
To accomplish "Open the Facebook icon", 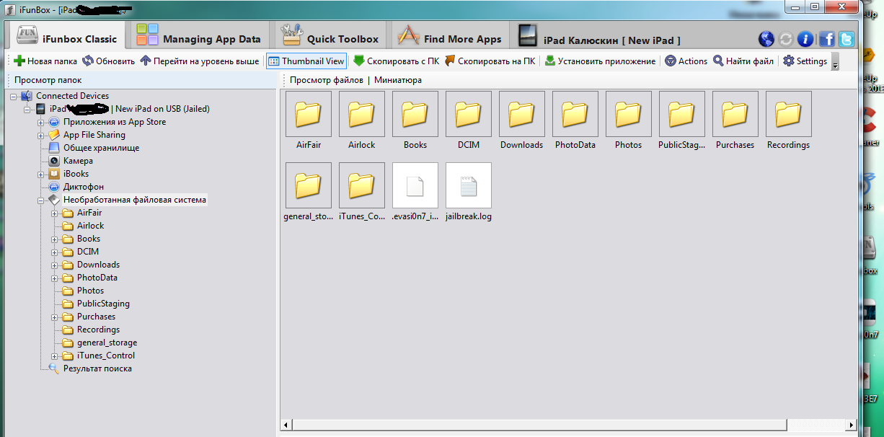I will tap(826, 39).
